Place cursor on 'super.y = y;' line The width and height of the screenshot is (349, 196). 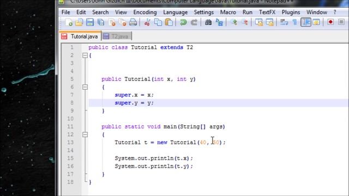(134, 103)
